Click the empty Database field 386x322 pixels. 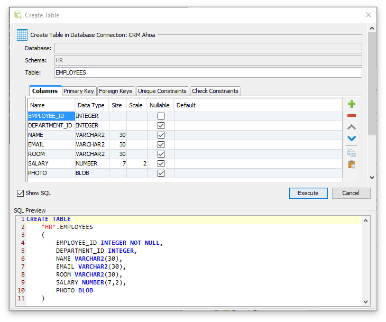click(208, 48)
